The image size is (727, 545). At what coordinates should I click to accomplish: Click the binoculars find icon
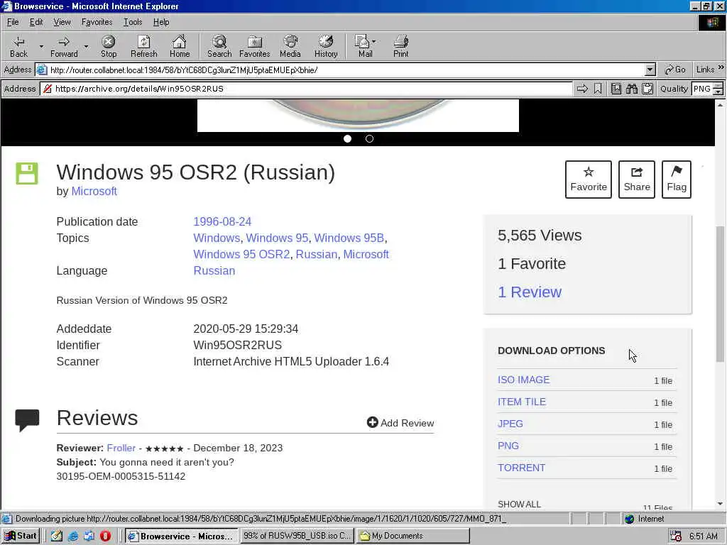(631, 89)
